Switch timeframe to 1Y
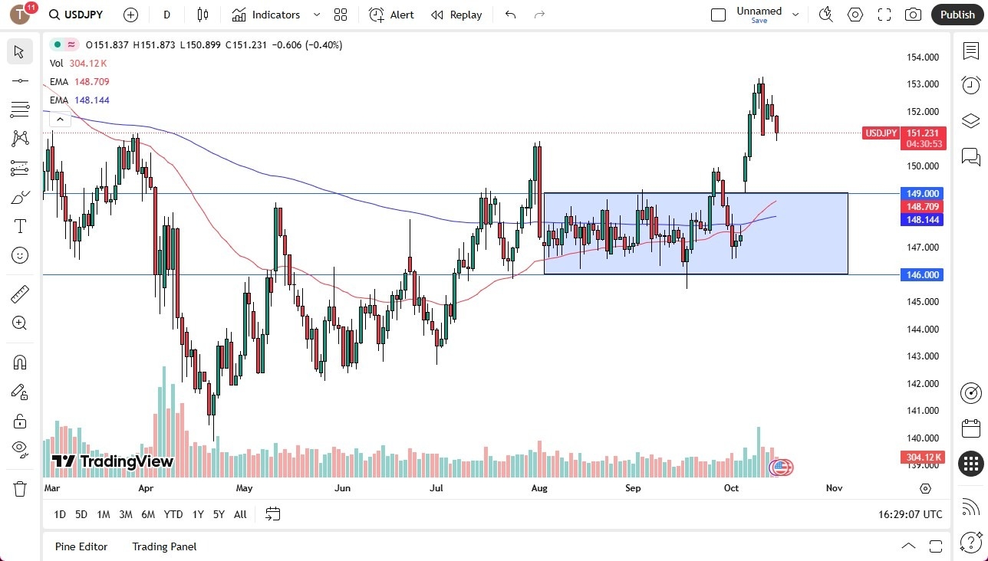 coord(198,514)
